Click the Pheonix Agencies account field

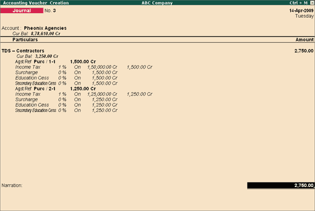(x=45, y=28)
